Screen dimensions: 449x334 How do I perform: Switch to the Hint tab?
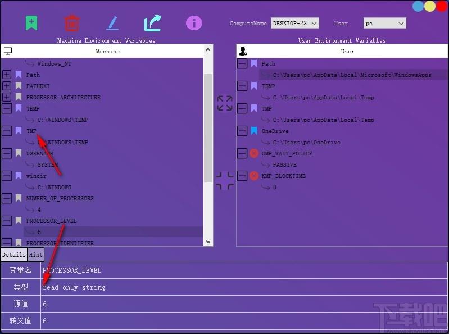36,254
